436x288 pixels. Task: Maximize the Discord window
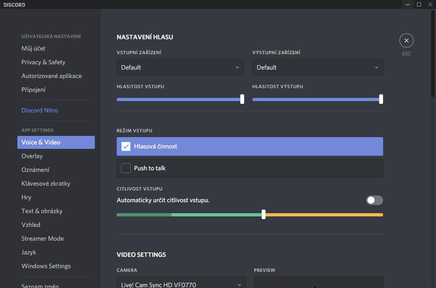tap(419, 4)
